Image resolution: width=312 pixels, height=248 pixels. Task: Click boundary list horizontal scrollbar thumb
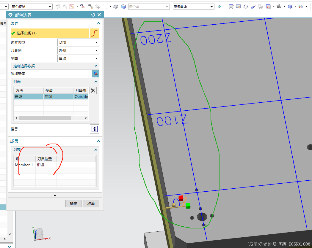[45, 118]
